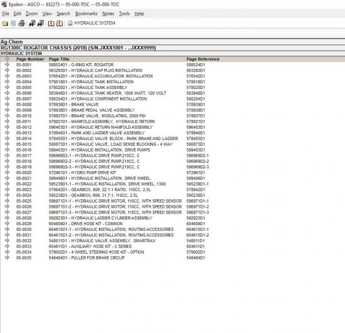345x333 pixels.
Task: Click the yellow bookmark book icon
Action: 59,23
